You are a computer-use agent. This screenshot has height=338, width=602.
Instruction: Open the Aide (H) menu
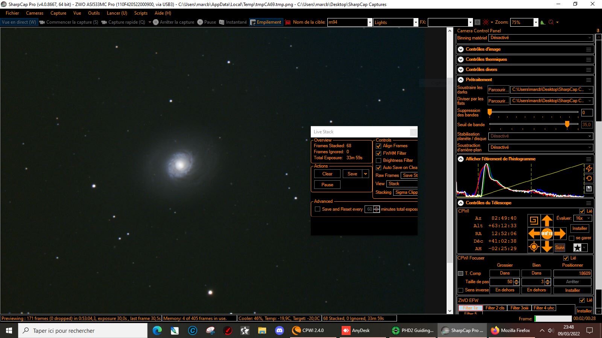point(163,13)
